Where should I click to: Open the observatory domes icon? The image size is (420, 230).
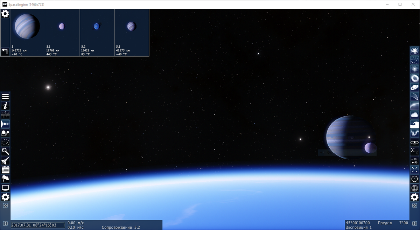click(x=5, y=133)
